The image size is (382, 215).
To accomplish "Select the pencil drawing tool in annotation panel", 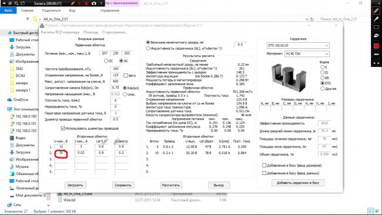I will [x=376, y=11].
